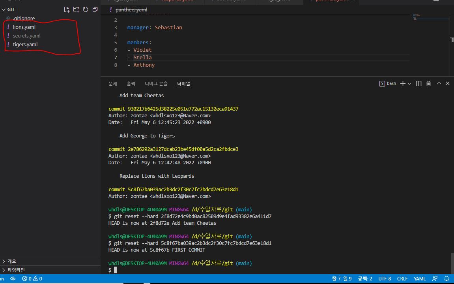Click the terminal vertical scrollbar
Screen dimensions: 454x284
452,263
